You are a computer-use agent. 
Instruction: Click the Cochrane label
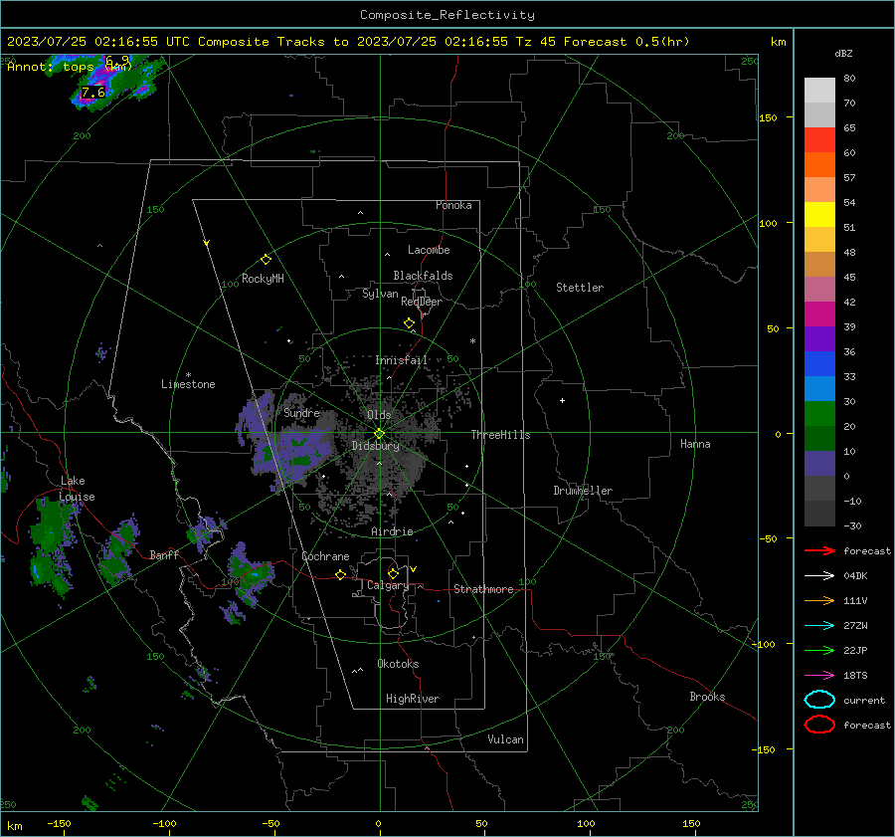point(325,556)
